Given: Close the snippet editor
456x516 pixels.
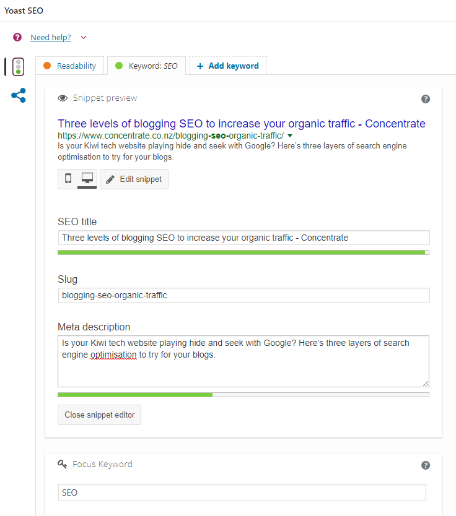Looking at the screenshot, I should point(100,415).
